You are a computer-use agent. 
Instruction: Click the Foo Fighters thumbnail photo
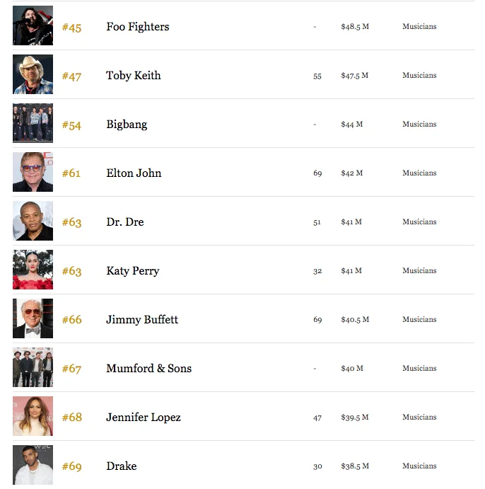click(33, 26)
